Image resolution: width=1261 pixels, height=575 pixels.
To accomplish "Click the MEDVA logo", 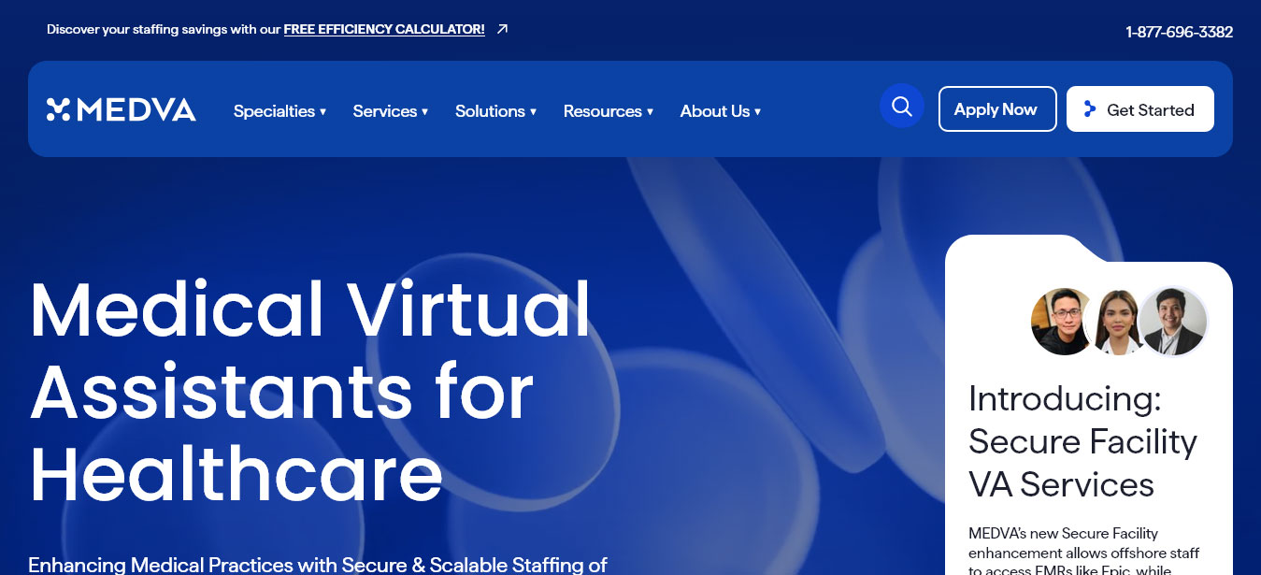I will pyautogui.click(x=122, y=110).
